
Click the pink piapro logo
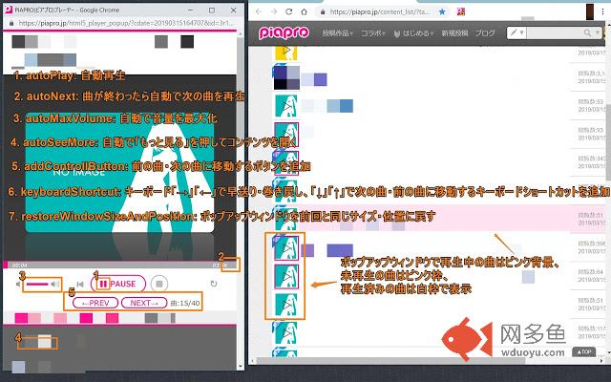tap(284, 32)
